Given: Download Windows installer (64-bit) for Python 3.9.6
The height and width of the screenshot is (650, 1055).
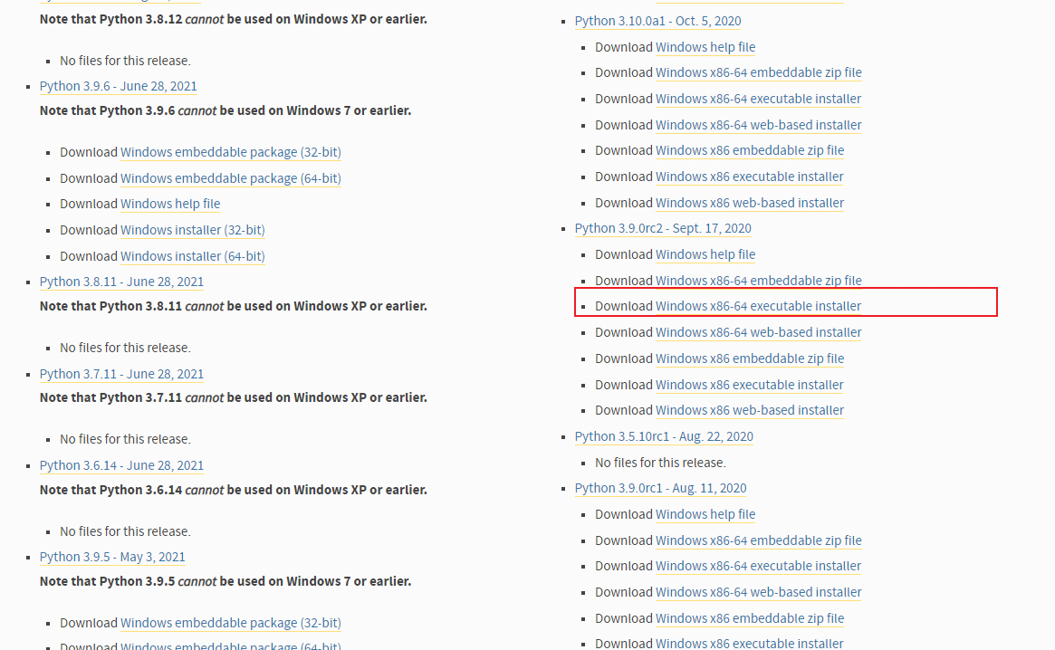Looking at the screenshot, I should coord(192,256).
